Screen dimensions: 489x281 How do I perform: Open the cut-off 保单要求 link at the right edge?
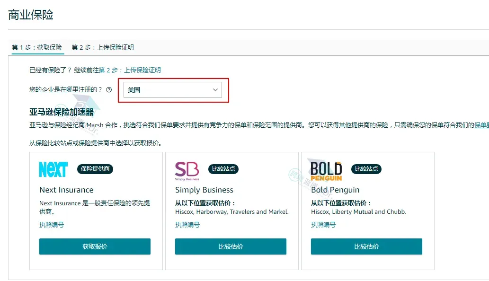[481, 125]
